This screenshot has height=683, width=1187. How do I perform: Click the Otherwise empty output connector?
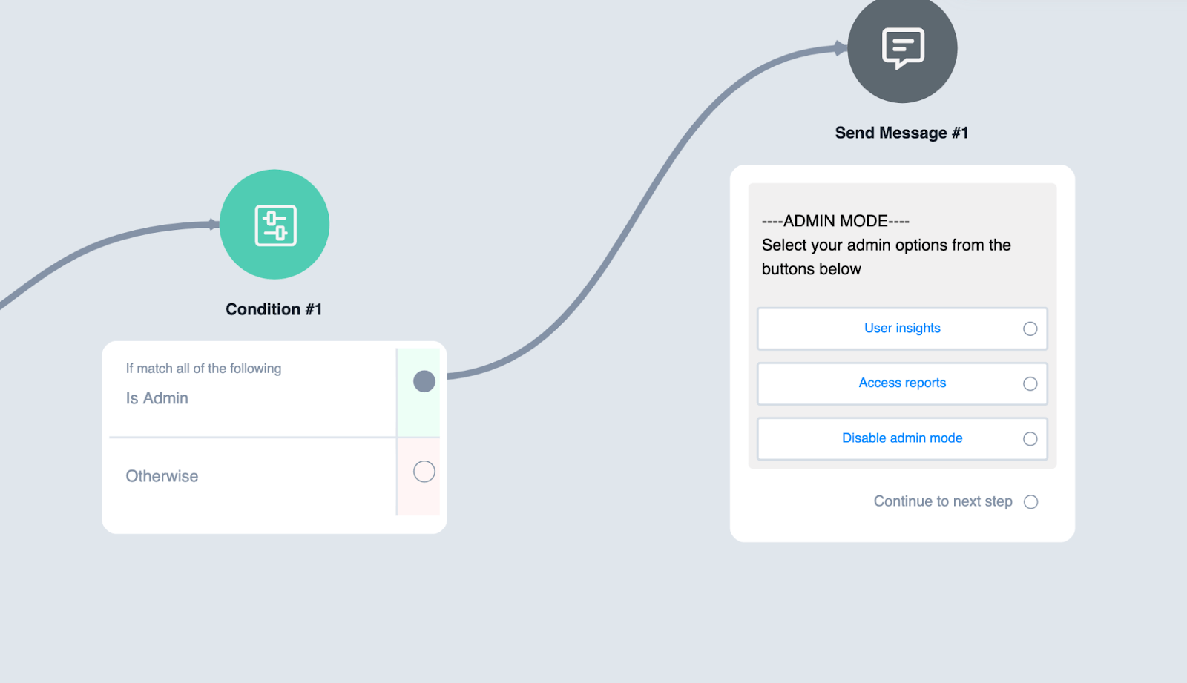click(x=424, y=472)
